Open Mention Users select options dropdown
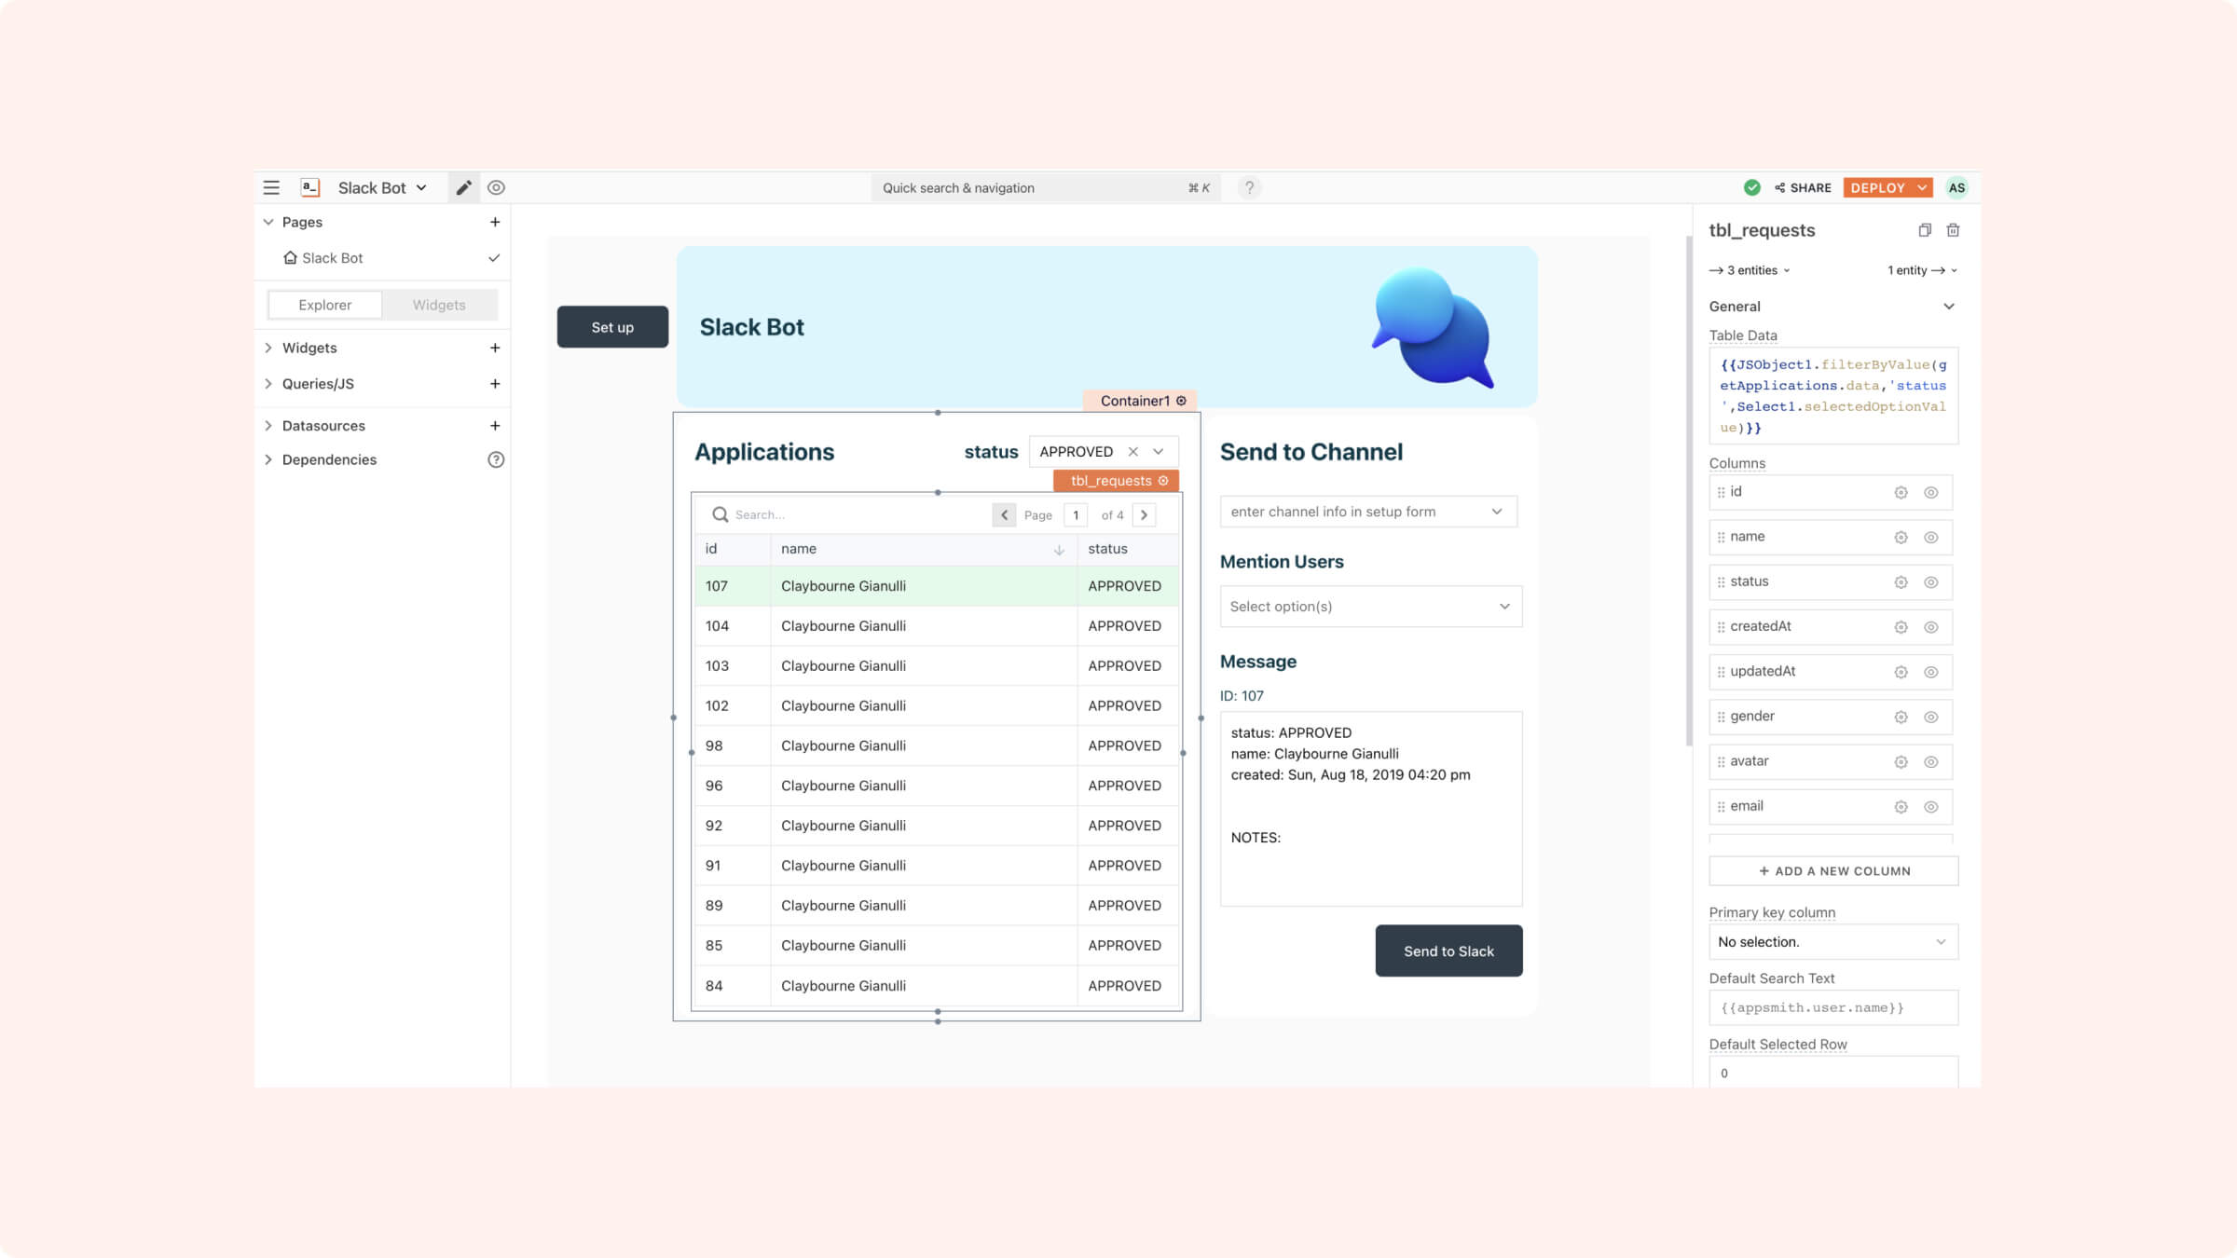Screen dimensions: 2237x1258 click(x=1371, y=607)
